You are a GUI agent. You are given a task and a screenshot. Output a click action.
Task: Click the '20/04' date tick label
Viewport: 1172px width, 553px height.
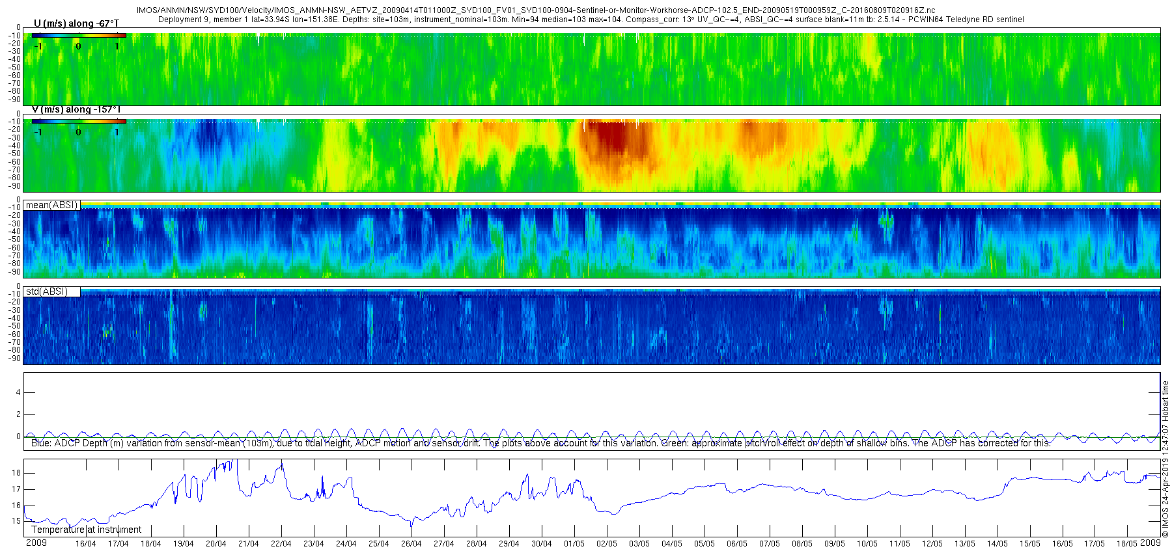216,544
